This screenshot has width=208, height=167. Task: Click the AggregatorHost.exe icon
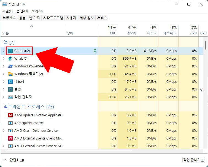[x=10, y=123]
